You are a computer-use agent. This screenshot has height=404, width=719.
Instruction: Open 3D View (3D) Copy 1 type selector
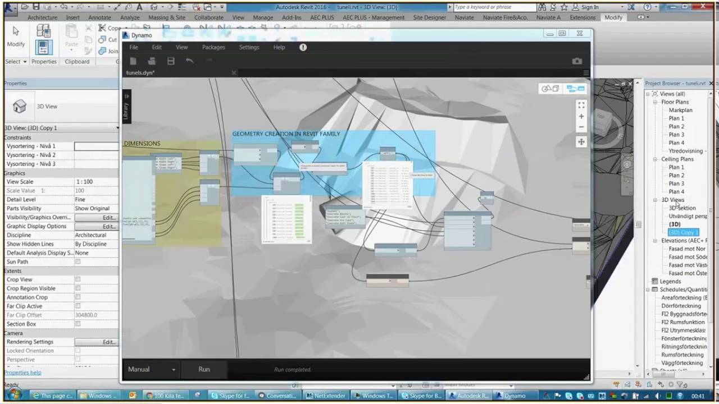coord(61,128)
